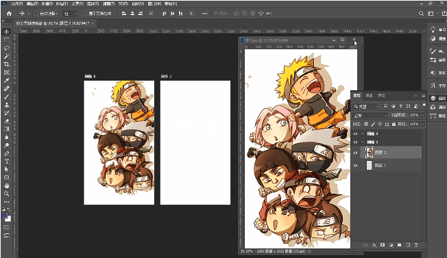Image resolution: width=447 pixels, height=258 pixels.
Task: Toggle visibility of layer 图层 1
Action: [356, 165]
